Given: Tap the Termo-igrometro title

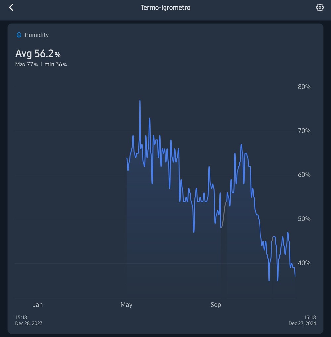Looking at the screenshot, I should [165, 8].
